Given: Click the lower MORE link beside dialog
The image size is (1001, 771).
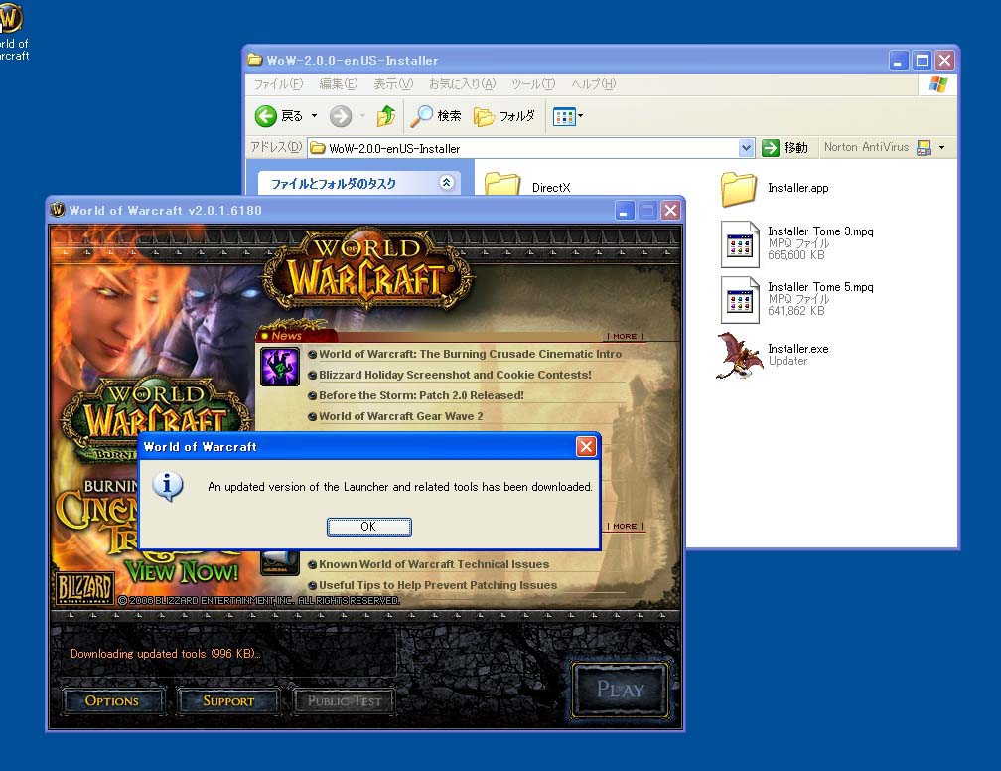Looking at the screenshot, I should click(x=625, y=526).
